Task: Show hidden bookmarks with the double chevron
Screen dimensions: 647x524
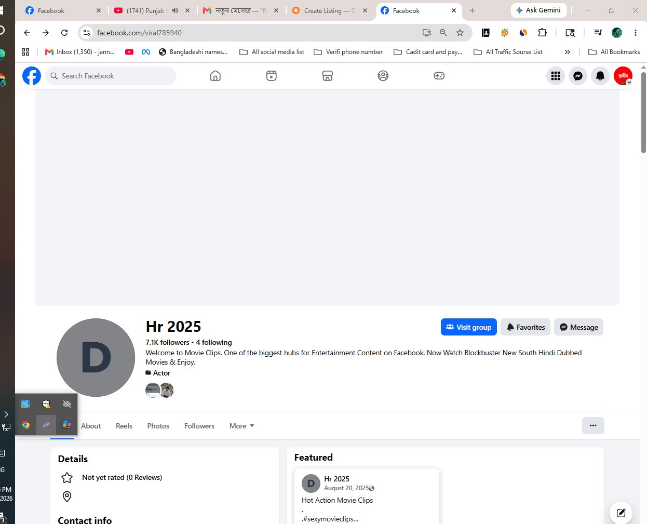Action: tap(568, 52)
